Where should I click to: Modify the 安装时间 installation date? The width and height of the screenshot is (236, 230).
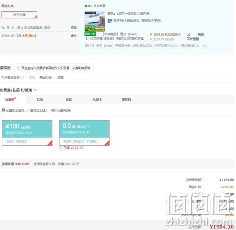74,36
